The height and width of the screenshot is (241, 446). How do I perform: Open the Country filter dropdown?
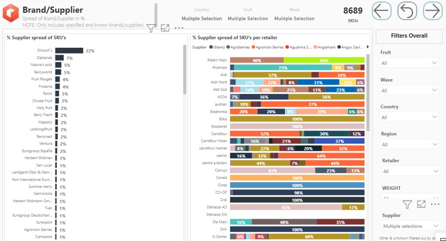point(409,117)
